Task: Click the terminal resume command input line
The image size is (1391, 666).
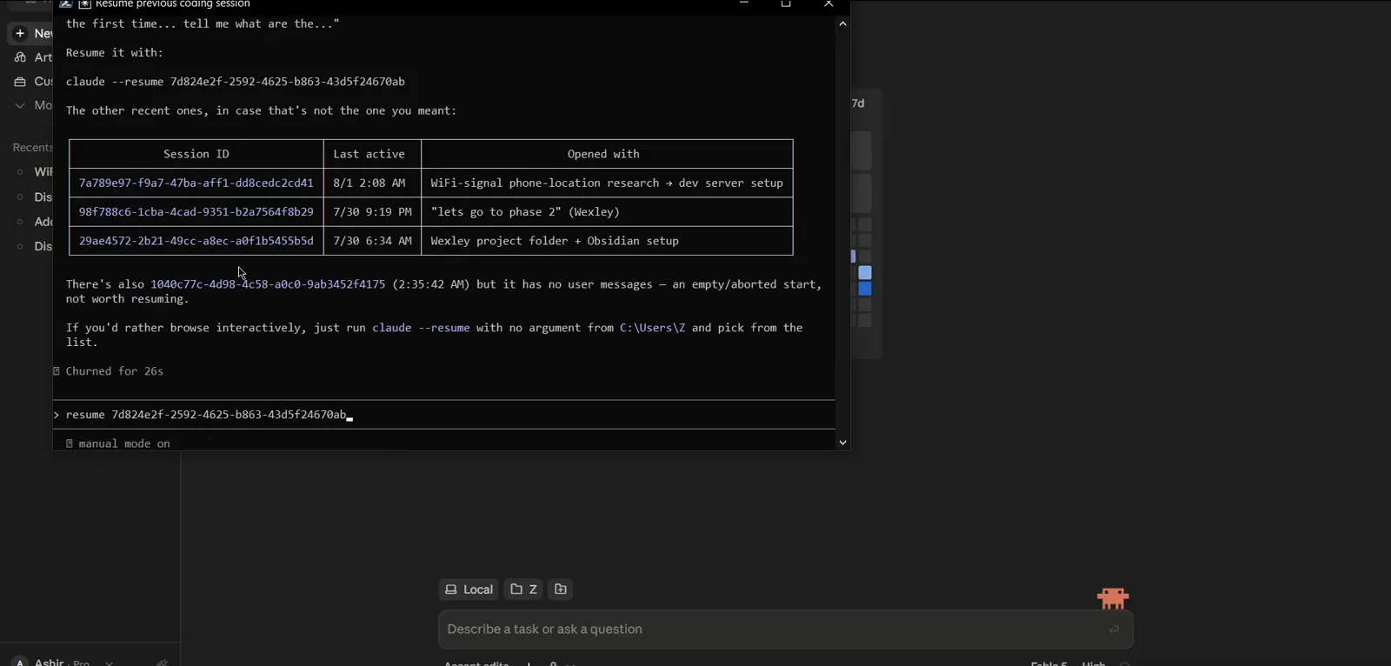Action: pos(444,415)
